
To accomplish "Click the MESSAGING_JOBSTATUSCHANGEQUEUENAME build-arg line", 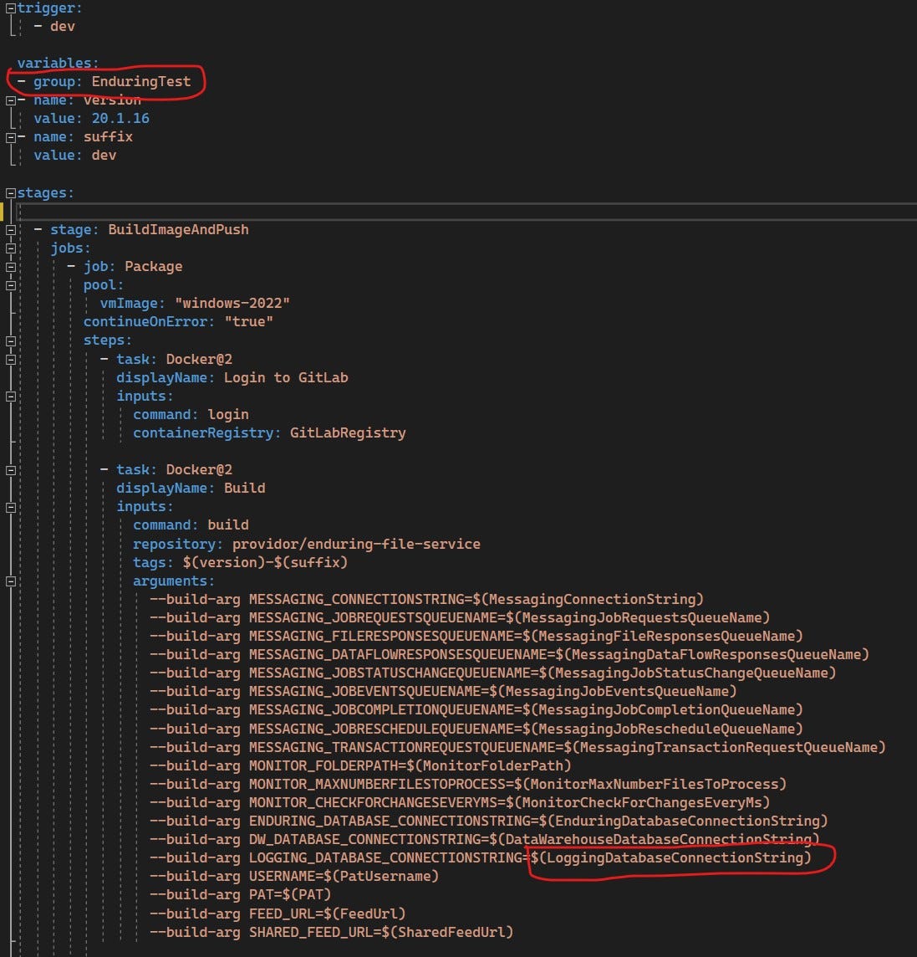I will pyautogui.click(x=493, y=673).
